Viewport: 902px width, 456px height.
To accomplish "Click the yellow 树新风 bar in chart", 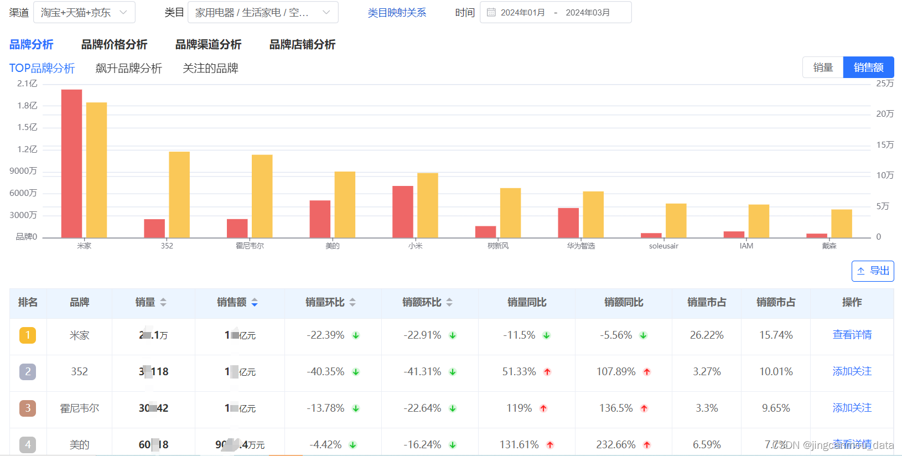I will 510,213.
